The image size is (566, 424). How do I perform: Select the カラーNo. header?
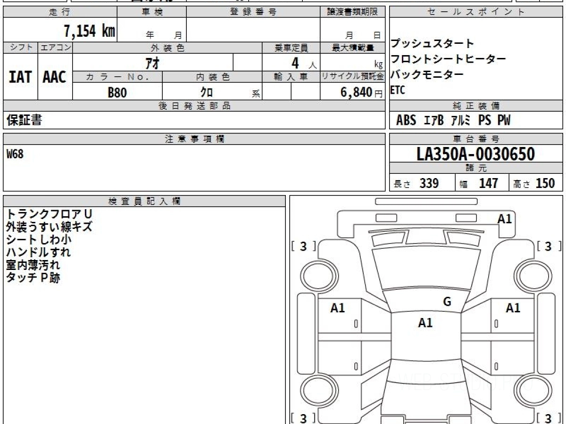coord(118,77)
